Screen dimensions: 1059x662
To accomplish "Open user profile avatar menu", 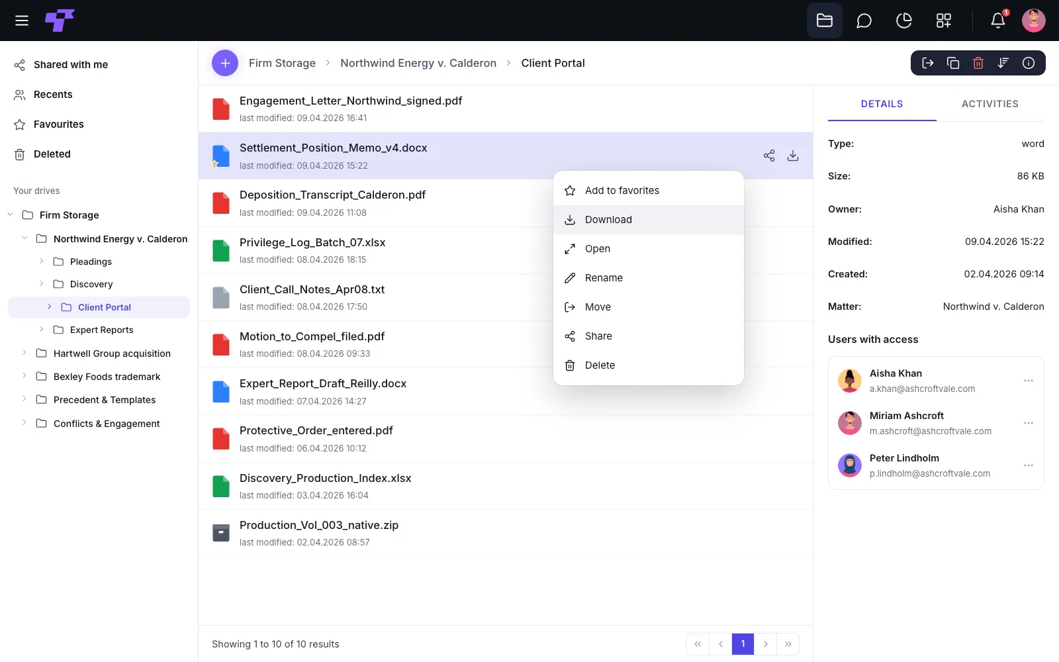I will 1034,21.
